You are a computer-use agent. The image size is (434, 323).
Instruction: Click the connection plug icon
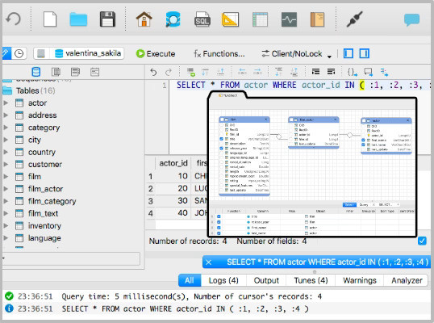[x=355, y=19]
